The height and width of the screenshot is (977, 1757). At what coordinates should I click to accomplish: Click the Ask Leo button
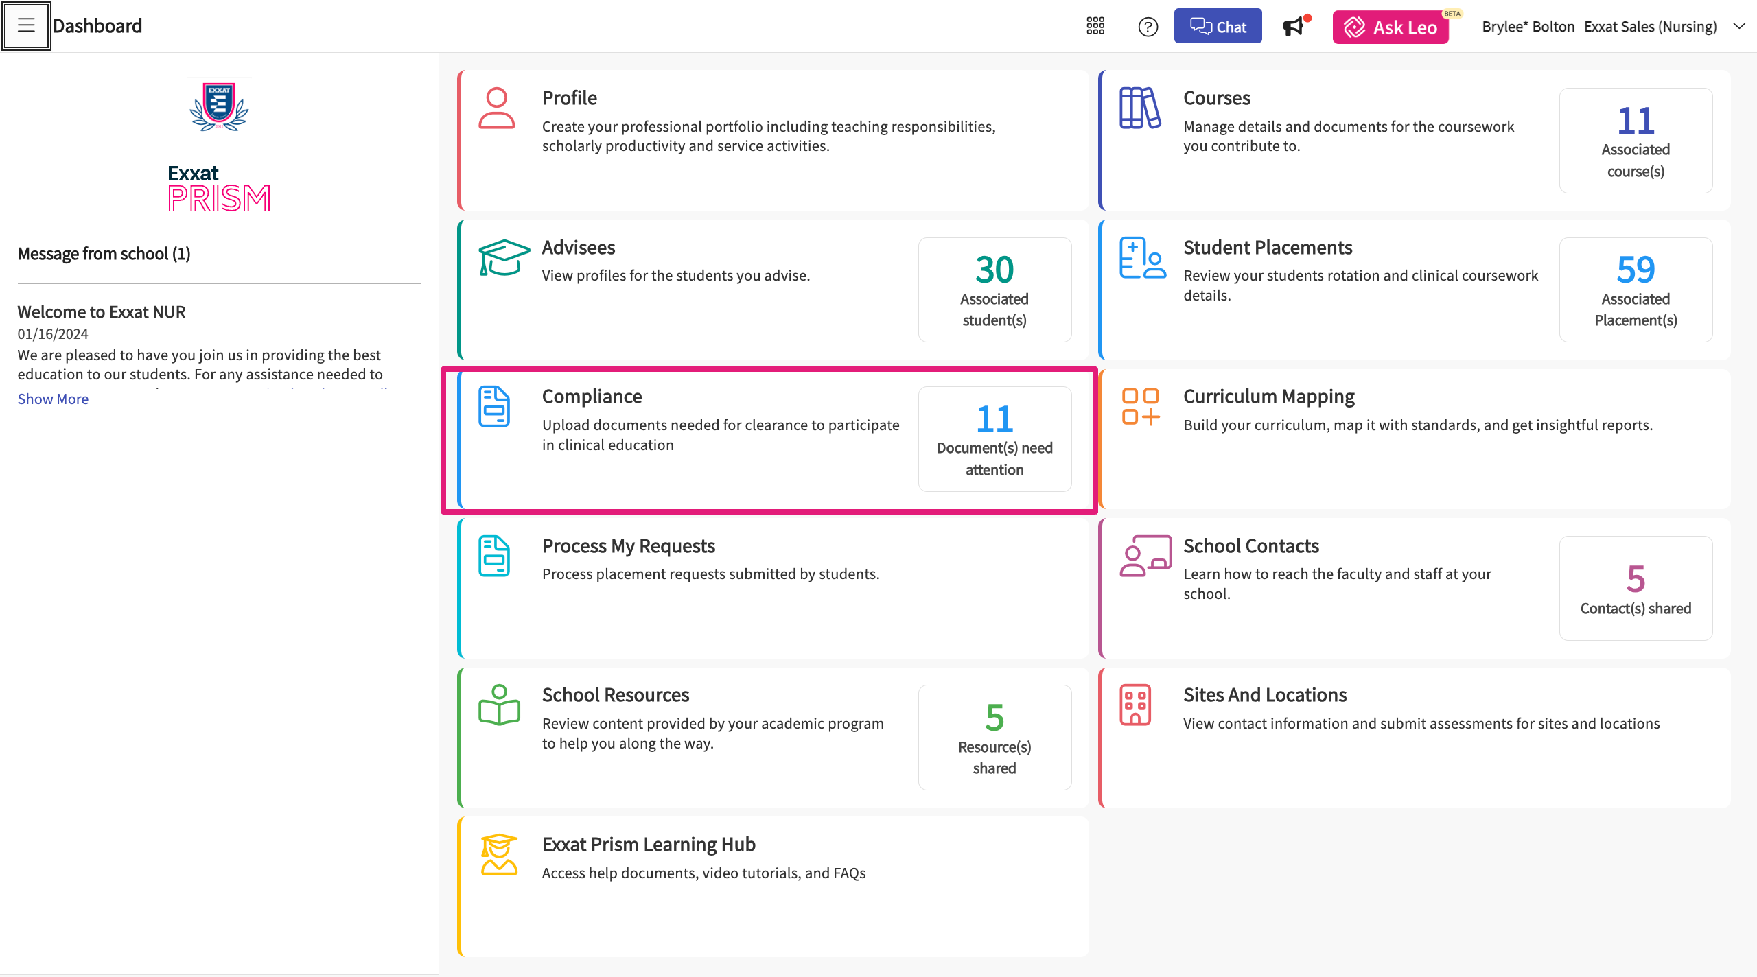tap(1391, 27)
